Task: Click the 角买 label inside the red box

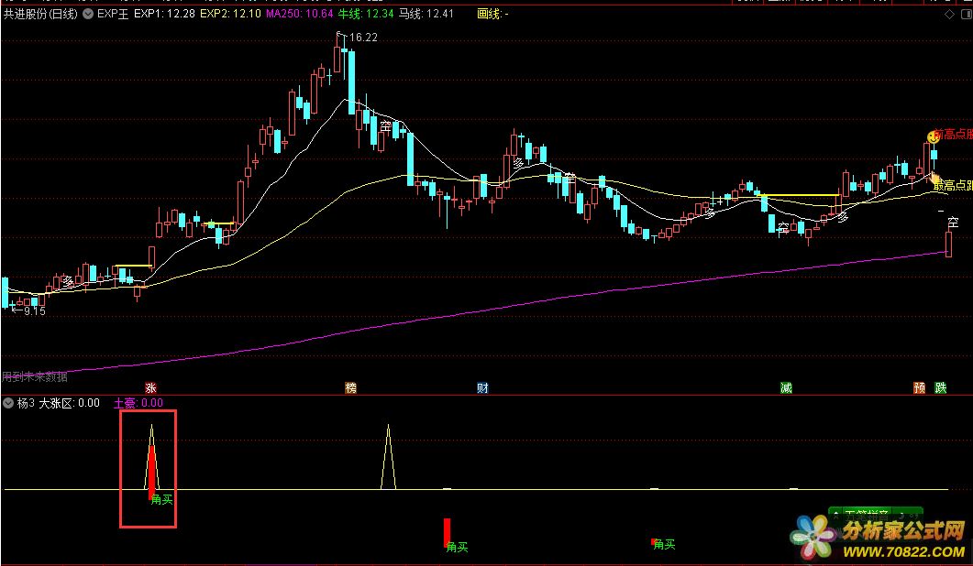Action: point(162,500)
